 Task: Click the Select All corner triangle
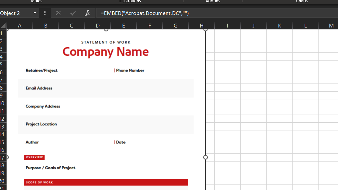click(3, 26)
